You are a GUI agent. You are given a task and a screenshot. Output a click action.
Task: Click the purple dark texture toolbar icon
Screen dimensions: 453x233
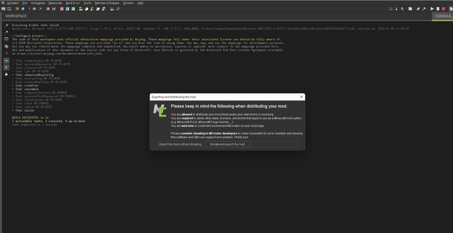pyautogui.click(x=29, y=9)
